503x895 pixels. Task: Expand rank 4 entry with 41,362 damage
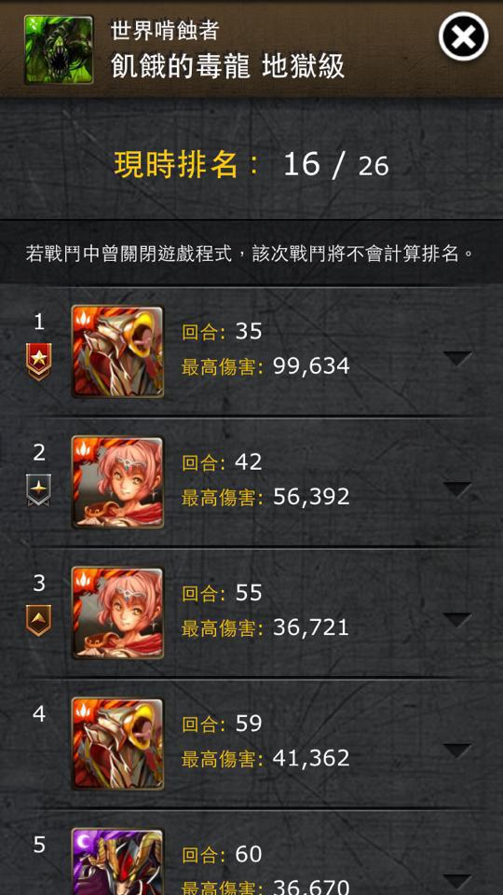pos(457,751)
